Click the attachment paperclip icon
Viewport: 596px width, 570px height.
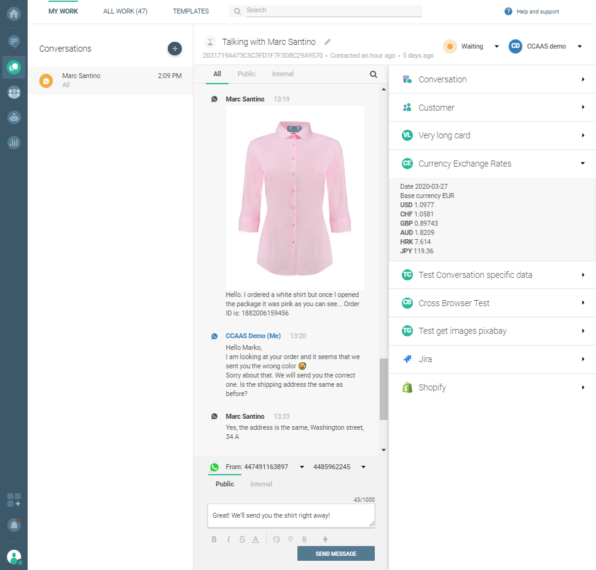pos(304,539)
